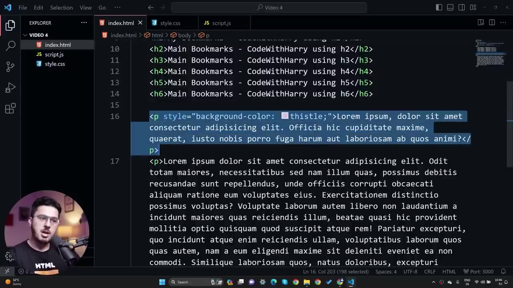This screenshot has width=513, height=288.
Task: Switch to VS Code in the taskbar
Action: tap(351, 282)
